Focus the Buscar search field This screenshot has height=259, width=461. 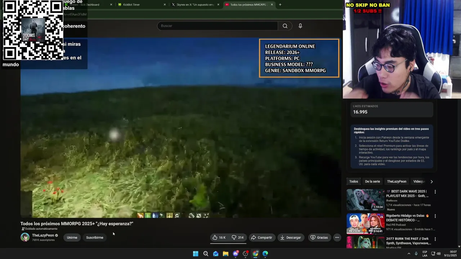218,26
